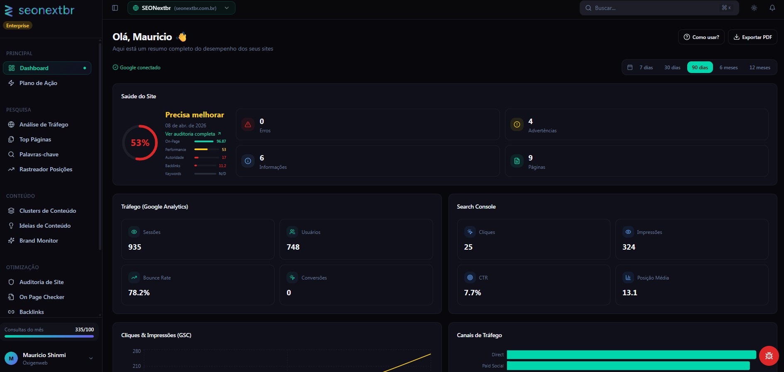Open Brand Monitor page
The width and height of the screenshot is (784, 372).
(47, 241)
